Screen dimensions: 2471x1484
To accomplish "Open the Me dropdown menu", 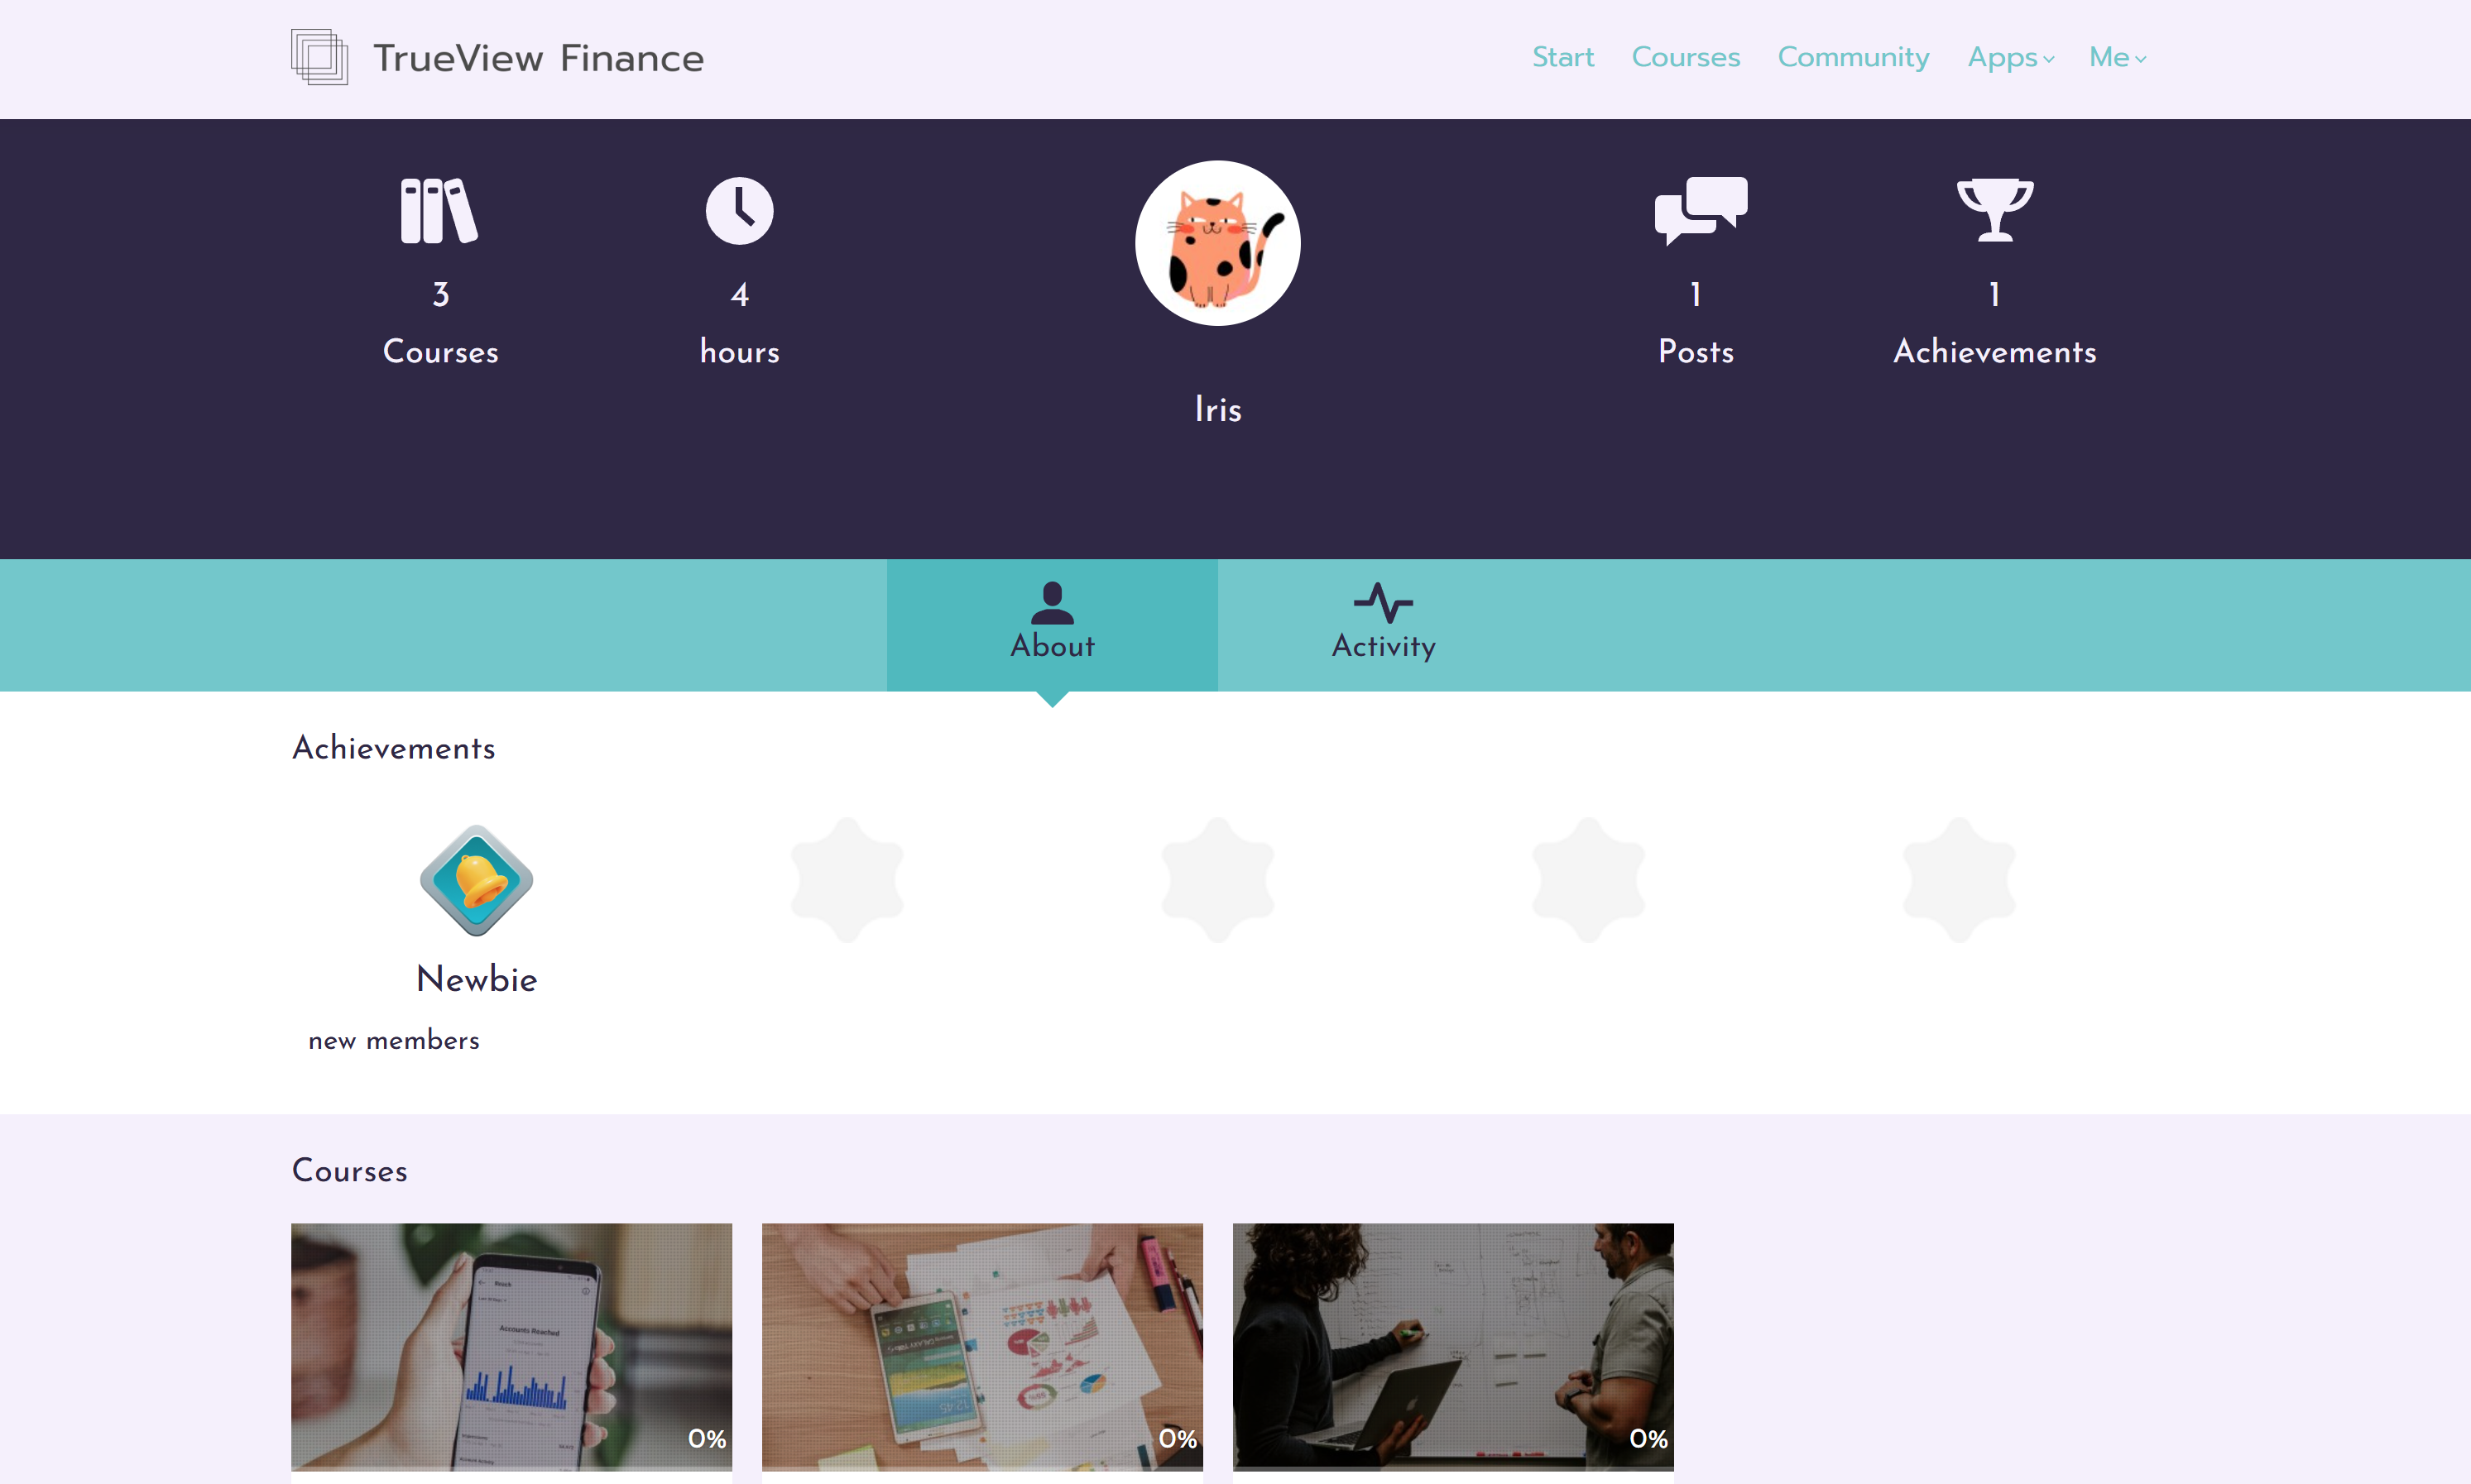I will pyautogui.click(x=2117, y=58).
